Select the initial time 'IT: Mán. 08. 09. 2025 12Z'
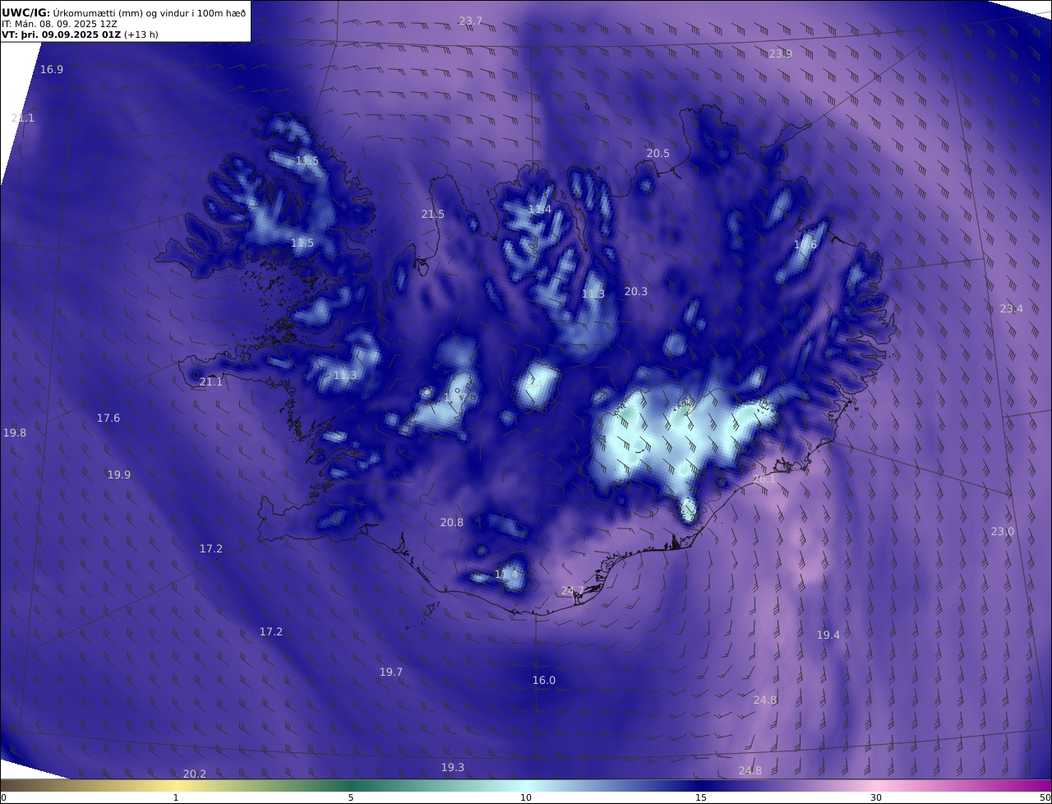 coord(59,24)
